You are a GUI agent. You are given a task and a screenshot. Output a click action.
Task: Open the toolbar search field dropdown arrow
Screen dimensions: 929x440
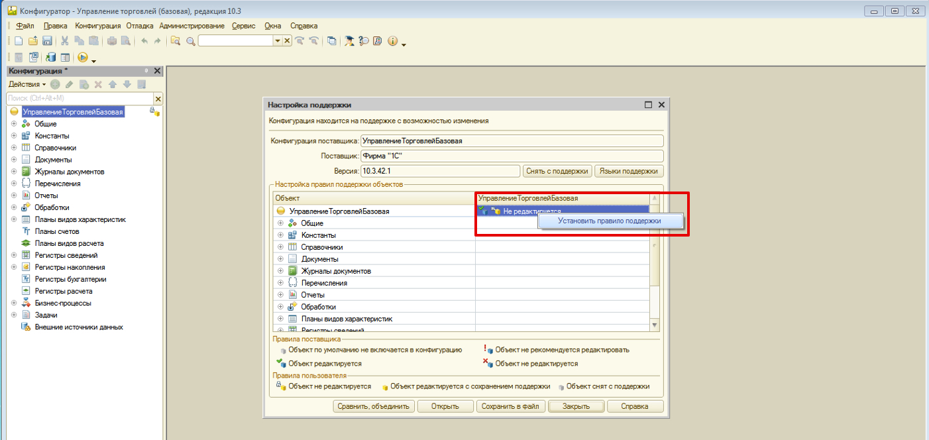coord(278,41)
